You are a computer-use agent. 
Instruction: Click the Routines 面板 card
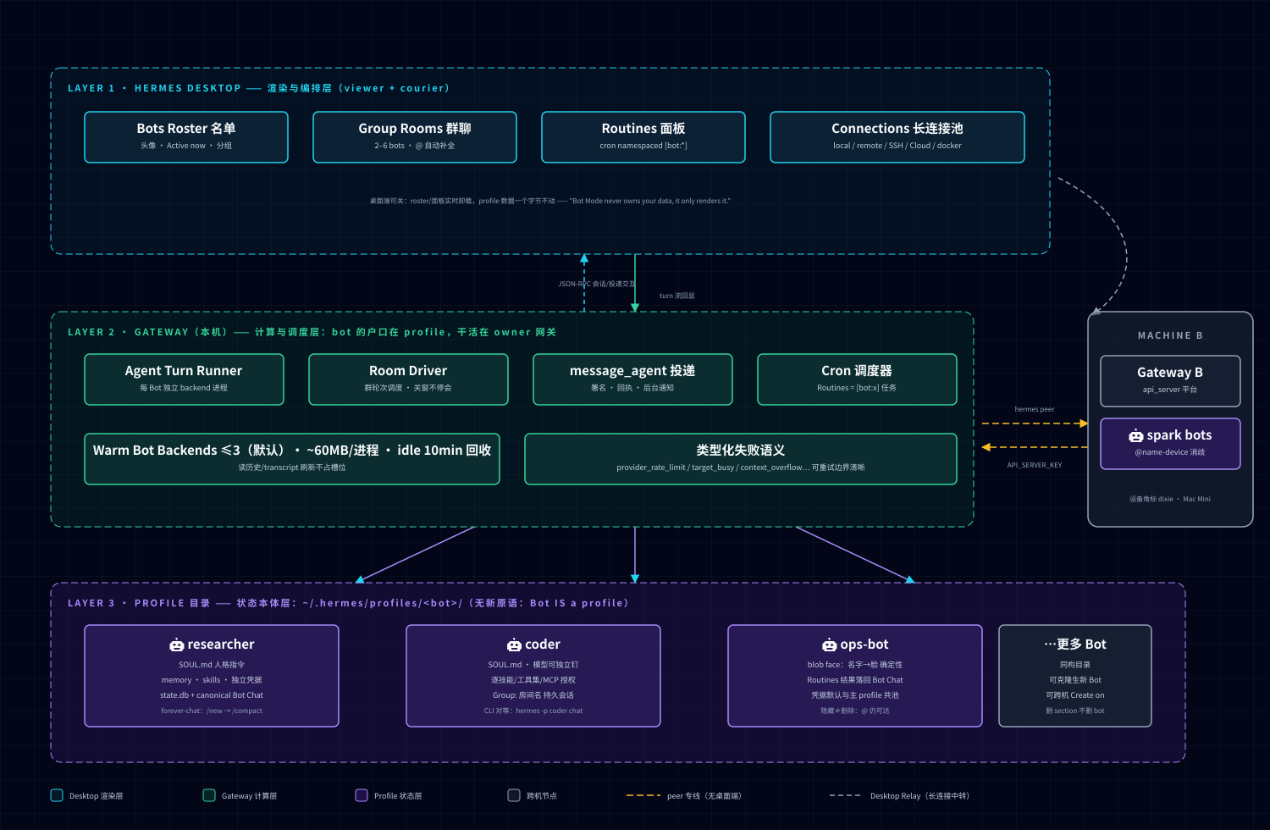643,137
